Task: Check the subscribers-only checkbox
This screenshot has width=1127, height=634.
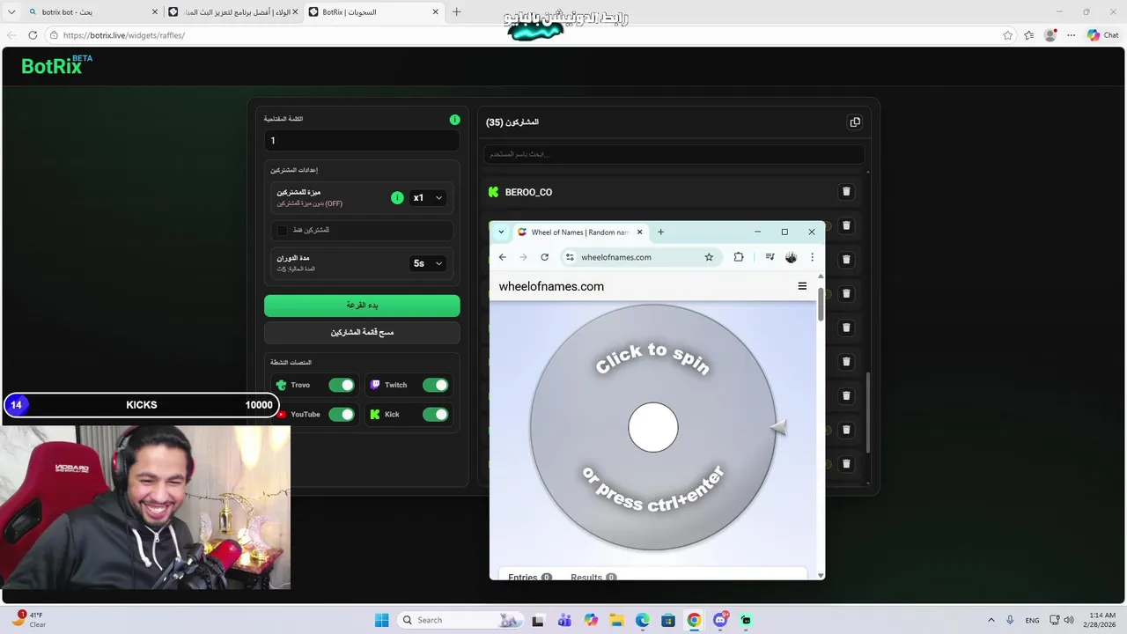Action: [x=282, y=230]
